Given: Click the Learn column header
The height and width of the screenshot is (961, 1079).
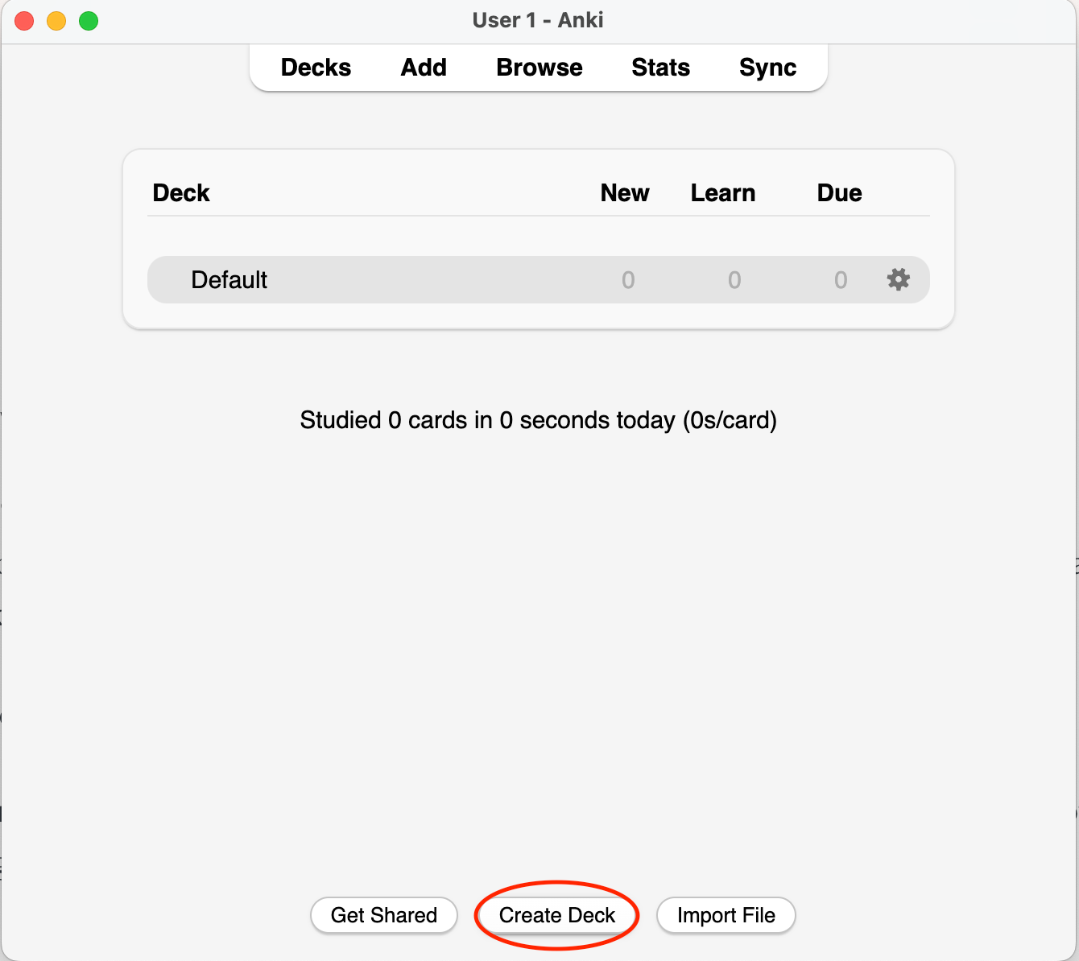Looking at the screenshot, I should (723, 193).
